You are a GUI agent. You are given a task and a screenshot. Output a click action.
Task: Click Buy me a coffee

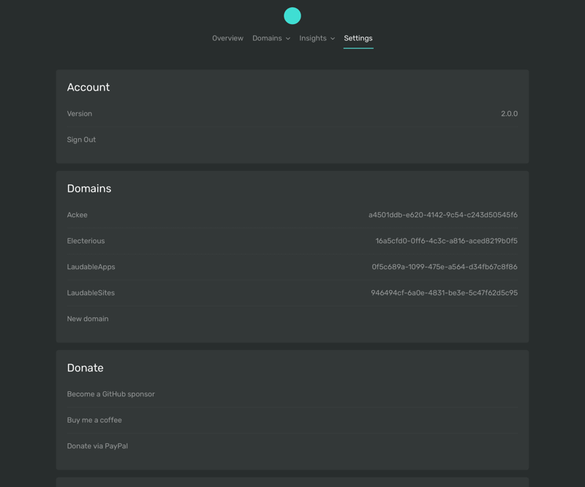coord(94,420)
